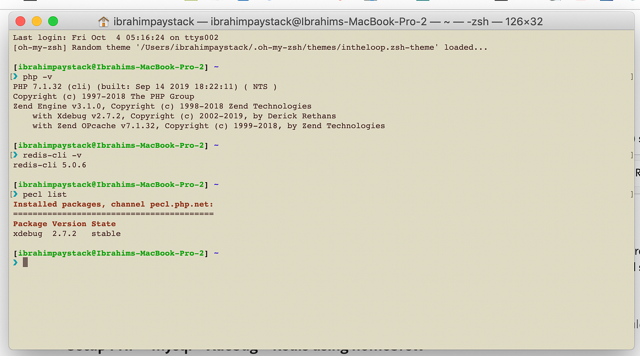Click the blinking block cursor
Screen dimensions: 640x356
[24, 262]
